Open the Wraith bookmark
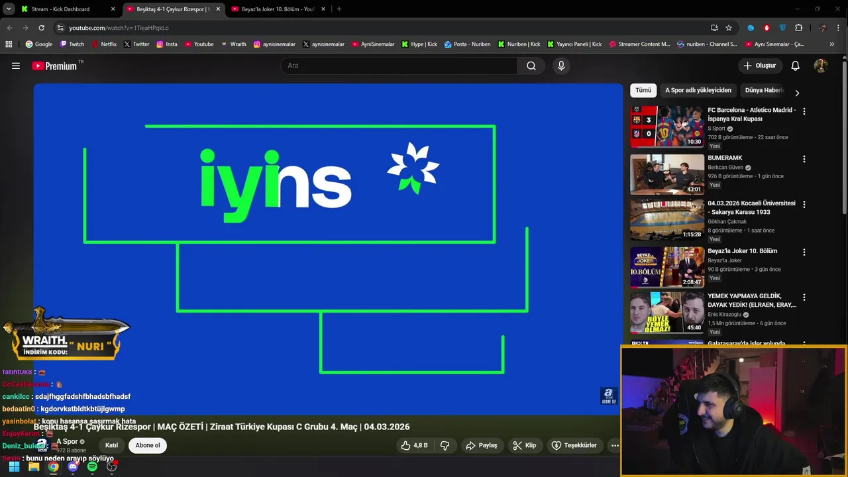Screen dimensions: 848x477 (x=233, y=44)
